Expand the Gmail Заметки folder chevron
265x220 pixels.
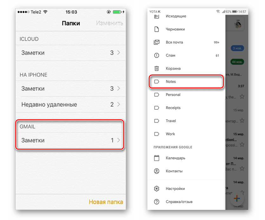[x=119, y=140]
